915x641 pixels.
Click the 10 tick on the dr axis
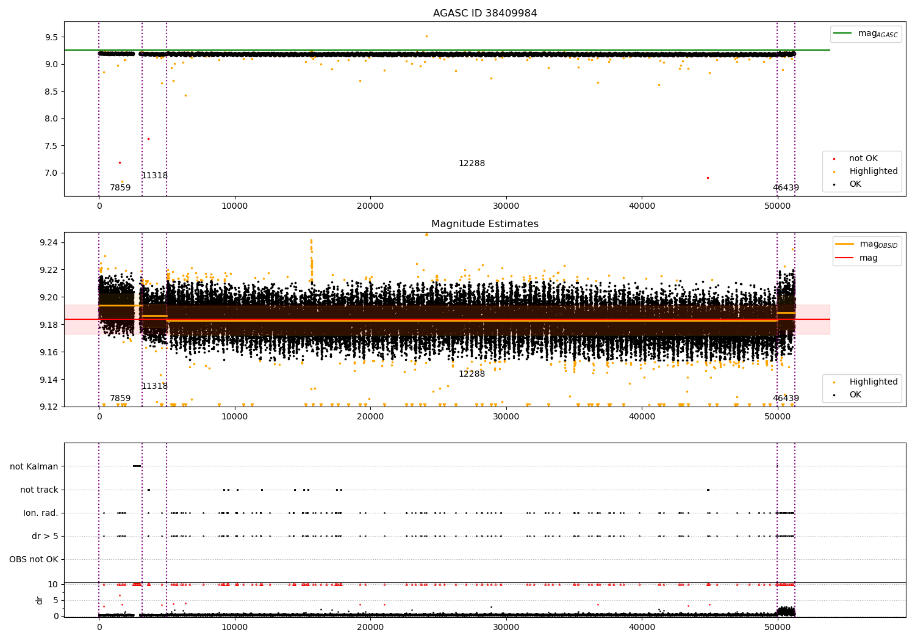pyautogui.click(x=53, y=585)
